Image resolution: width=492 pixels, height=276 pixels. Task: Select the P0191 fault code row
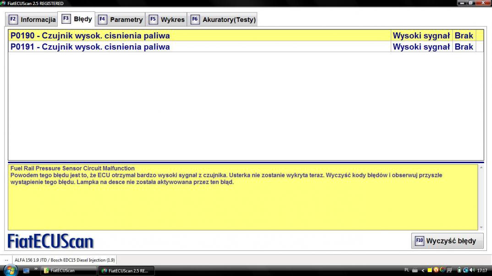pyautogui.click(x=246, y=47)
